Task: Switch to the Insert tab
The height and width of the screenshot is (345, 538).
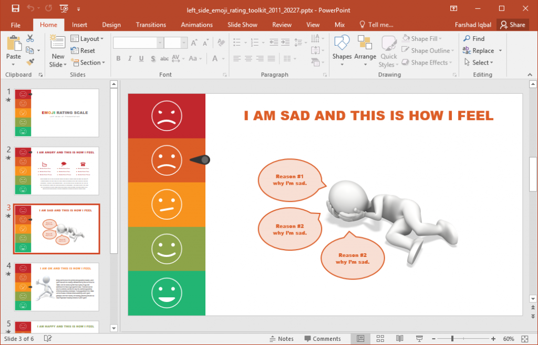Action: 79,25
